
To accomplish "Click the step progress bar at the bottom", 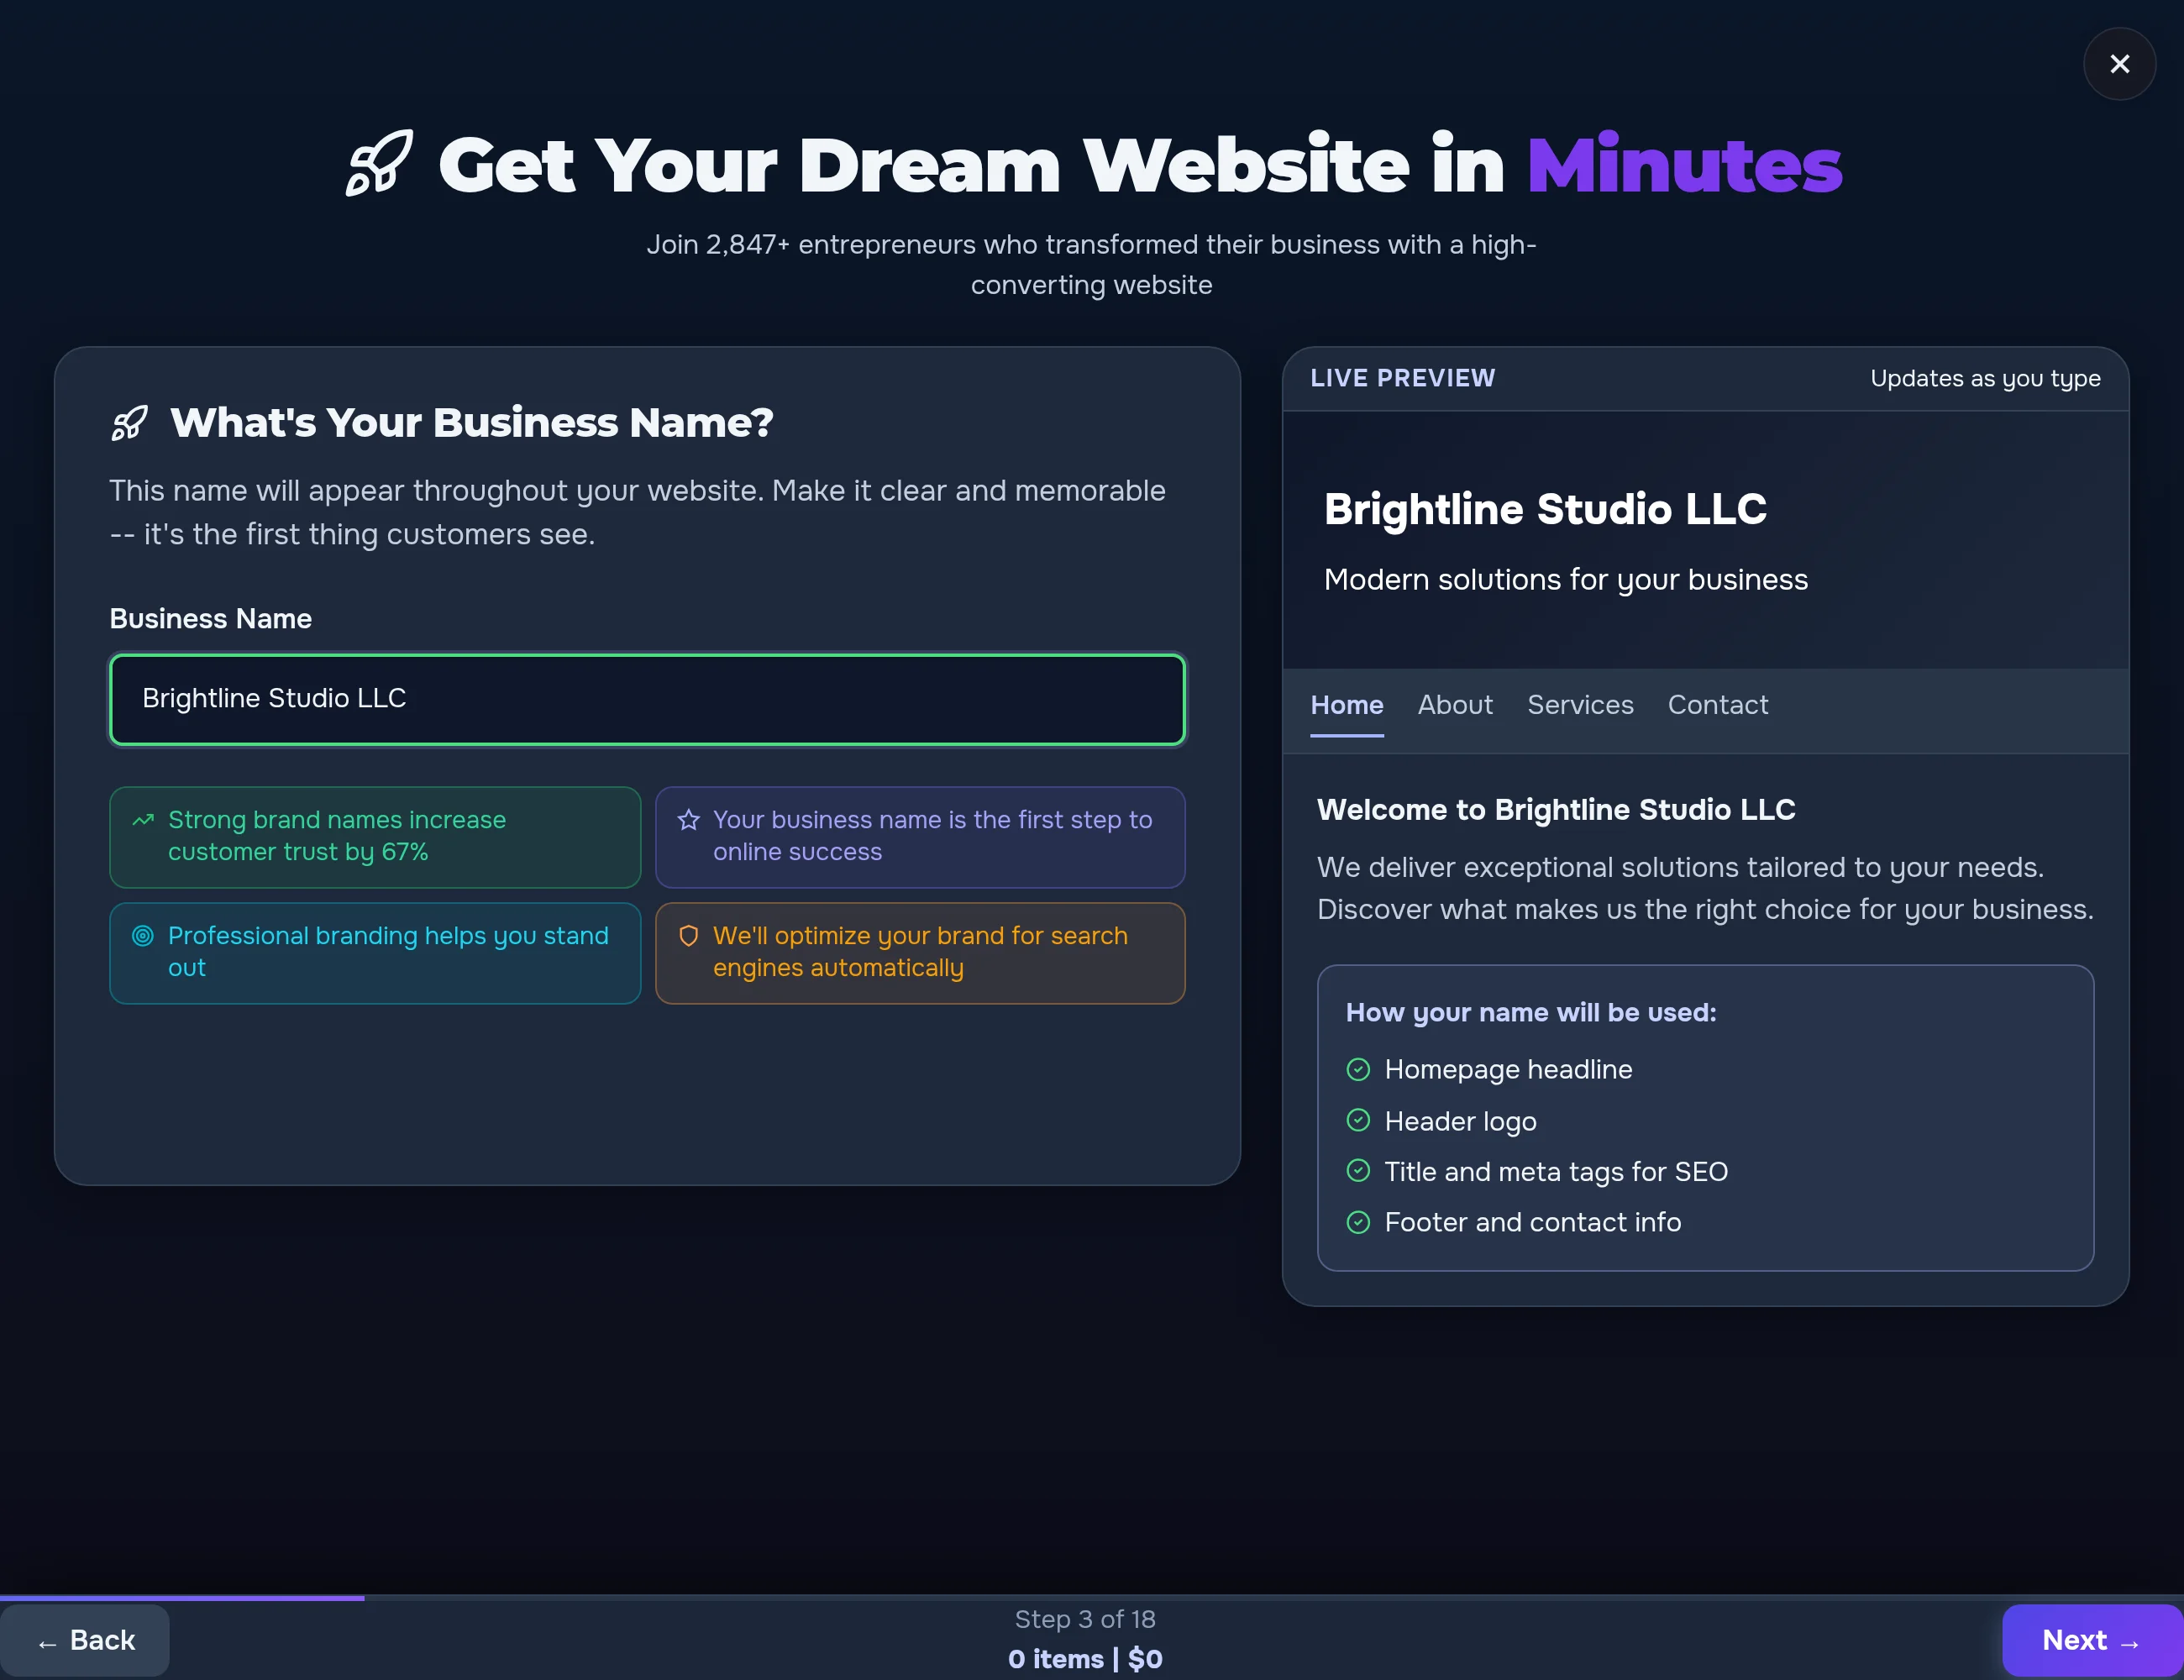I will coord(1092,1598).
